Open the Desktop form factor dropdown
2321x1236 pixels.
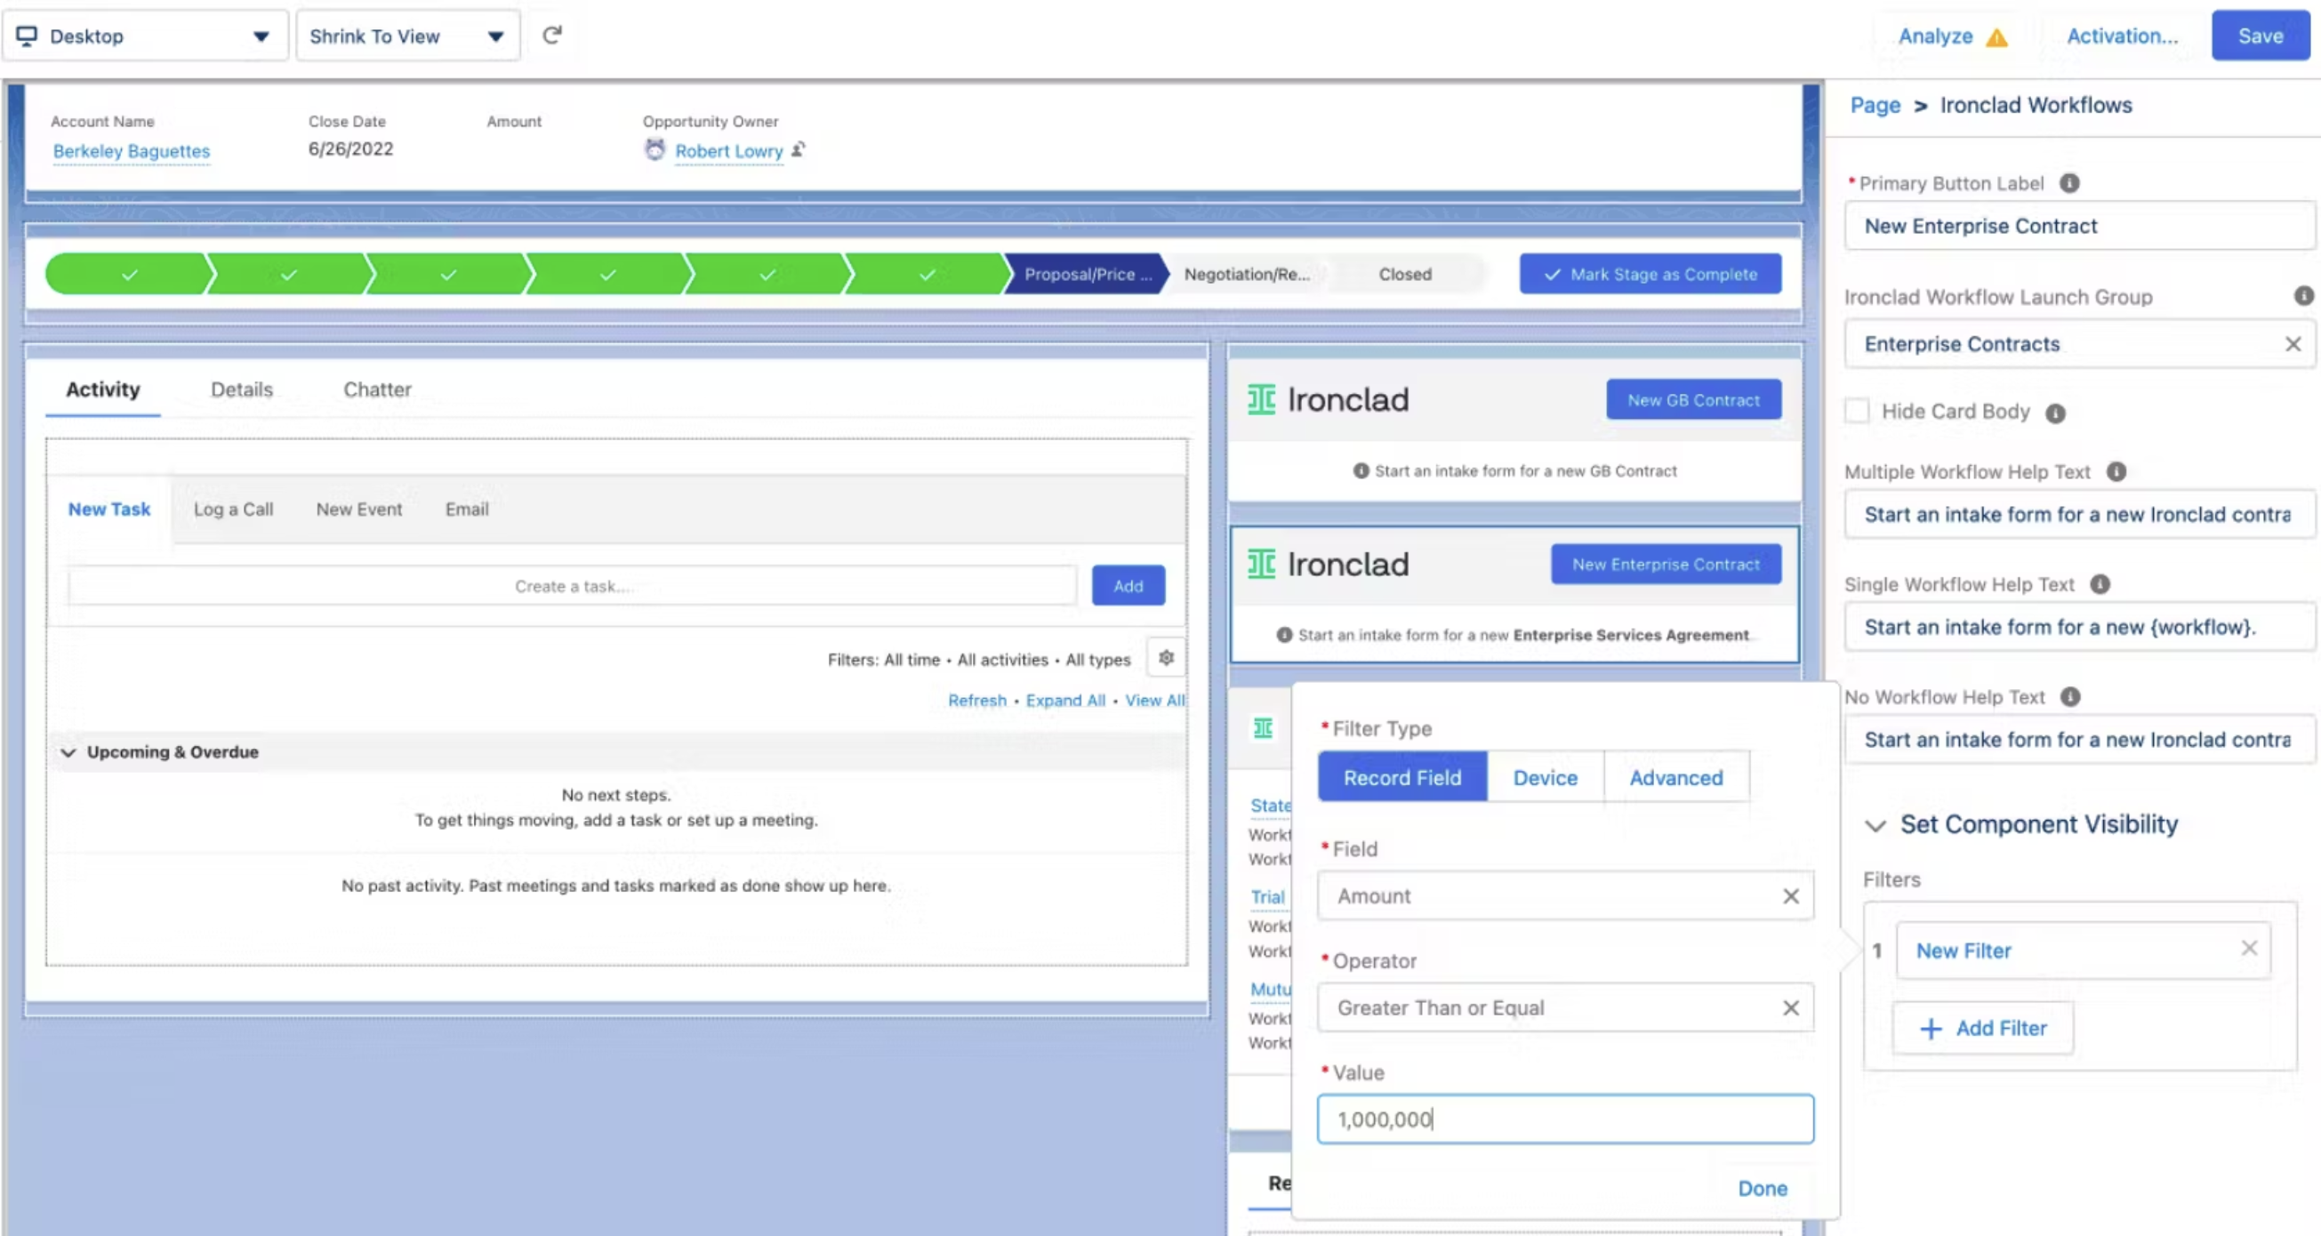coord(145,36)
